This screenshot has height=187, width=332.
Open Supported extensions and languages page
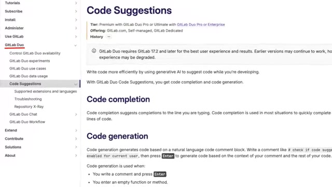tap(46, 91)
